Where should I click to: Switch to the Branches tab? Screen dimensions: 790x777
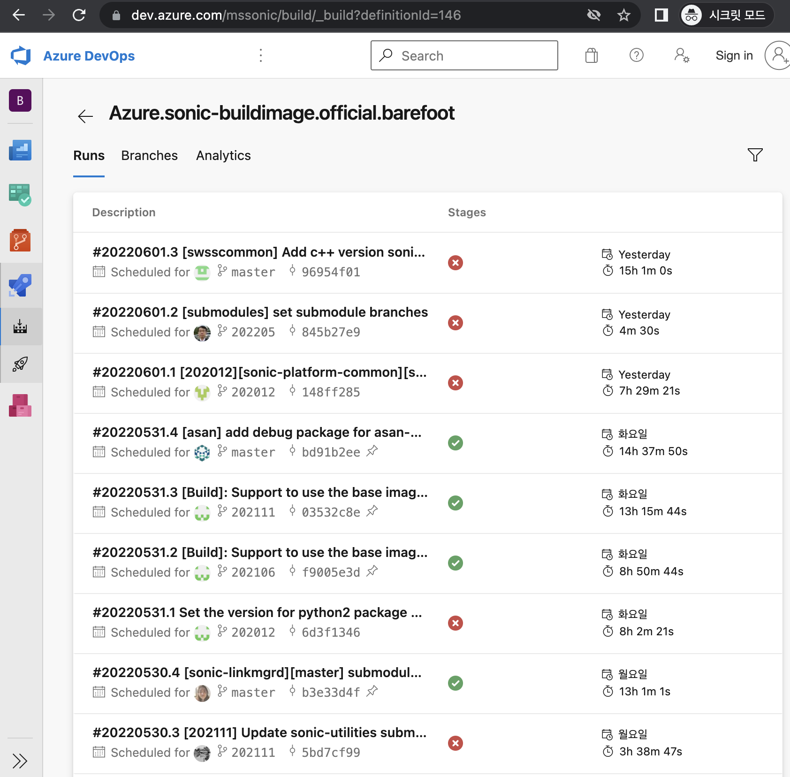tap(150, 156)
